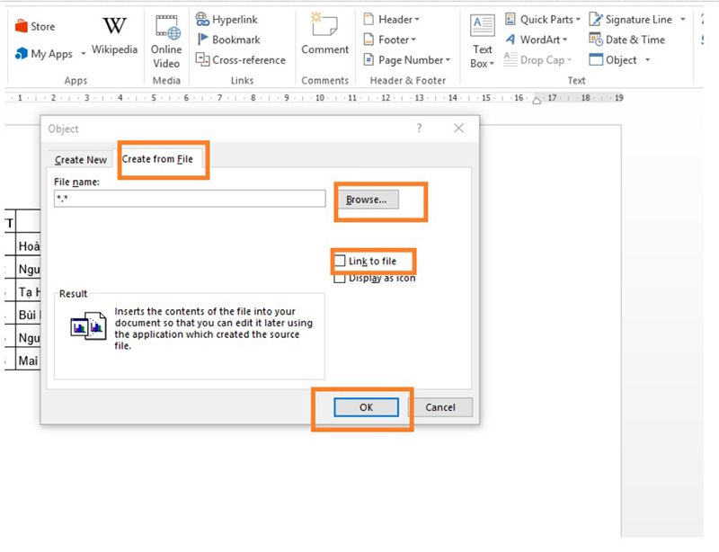Image resolution: width=719 pixels, height=552 pixels.
Task: Click the File name input field
Action: coord(190,199)
